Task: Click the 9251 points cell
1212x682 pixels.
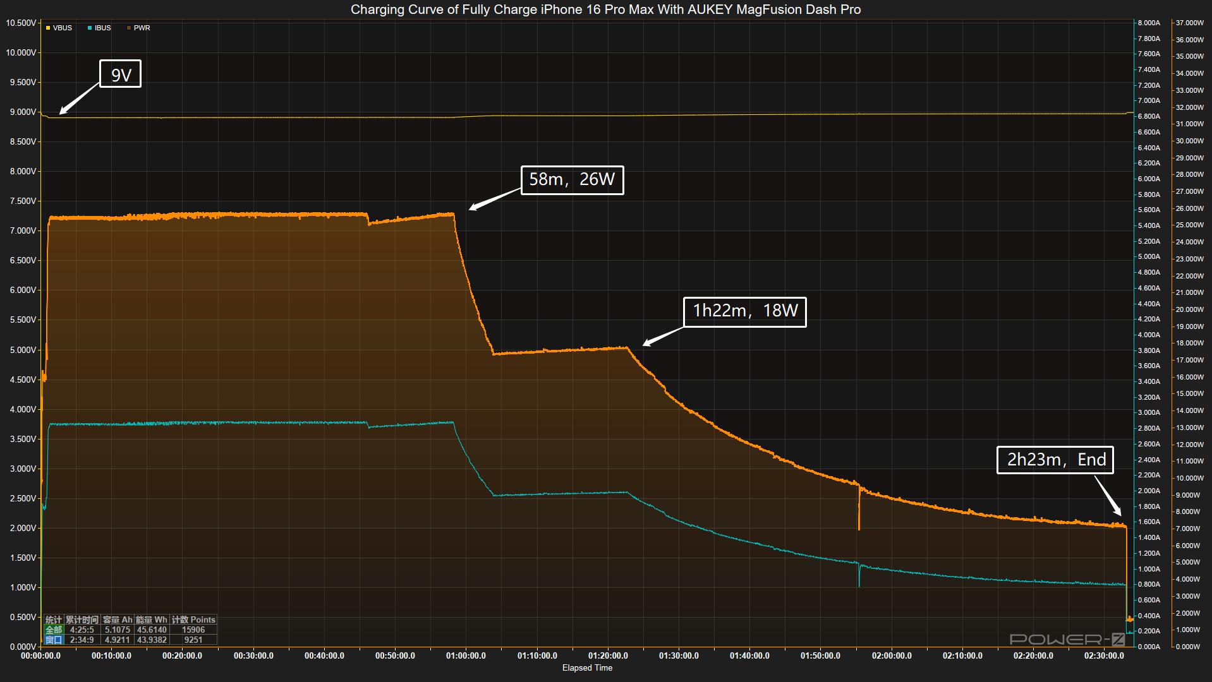Action: pos(193,640)
